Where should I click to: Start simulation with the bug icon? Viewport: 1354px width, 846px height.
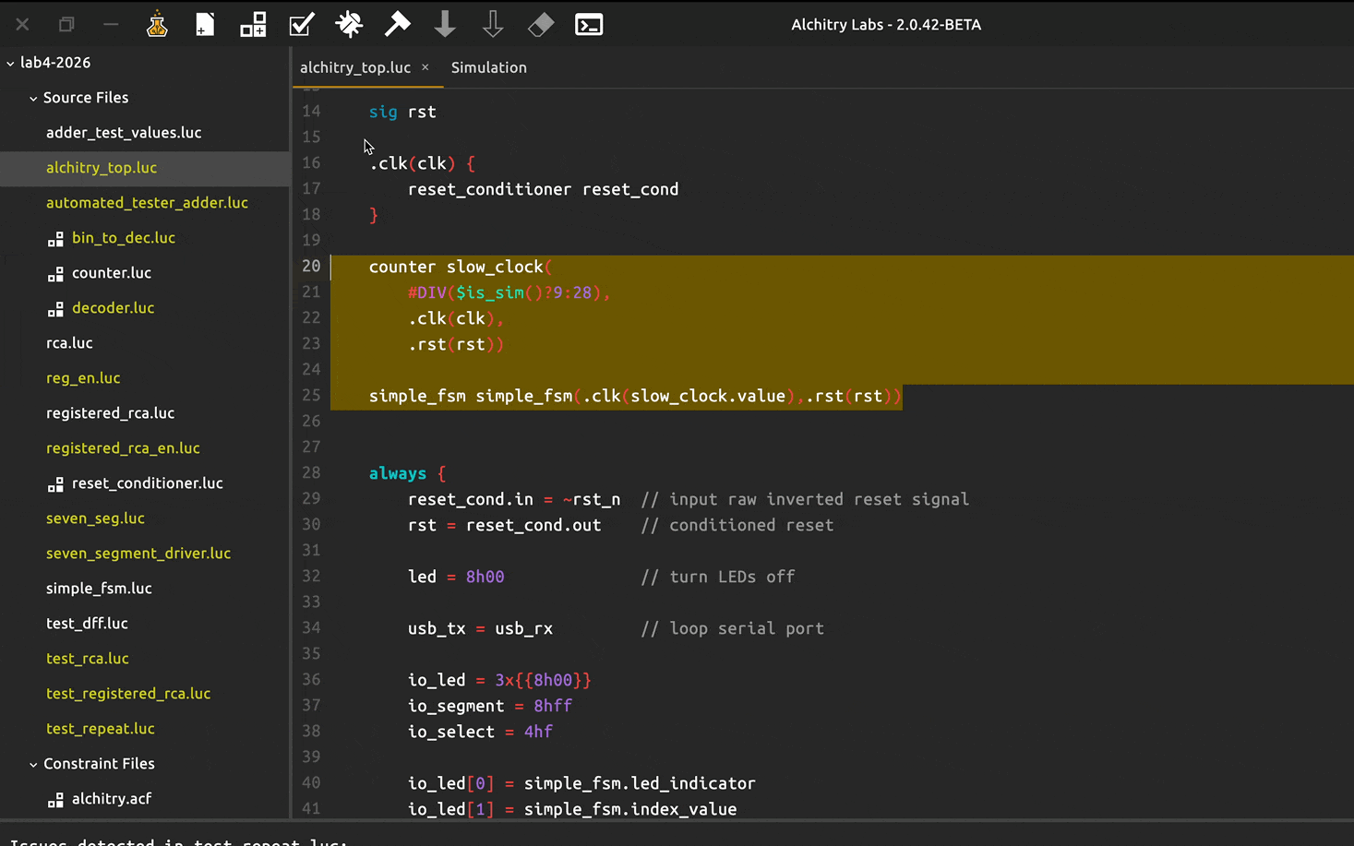(349, 25)
